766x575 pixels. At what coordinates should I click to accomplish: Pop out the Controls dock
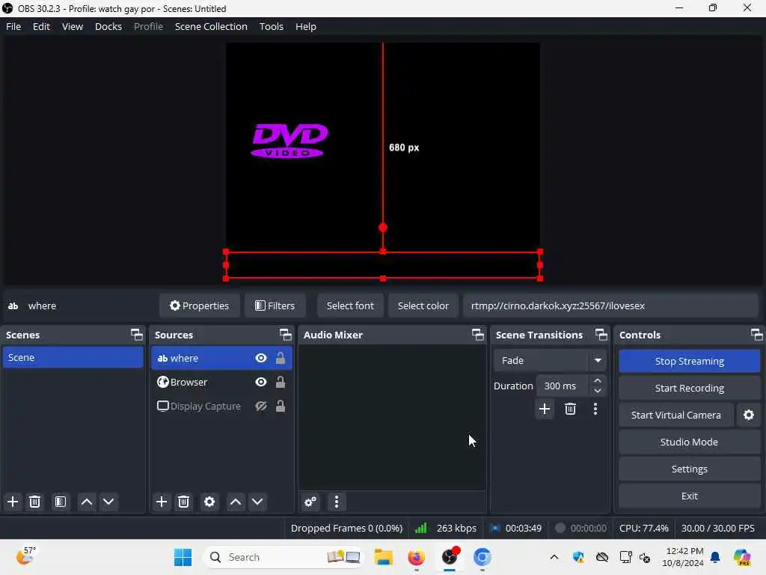[757, 335]
